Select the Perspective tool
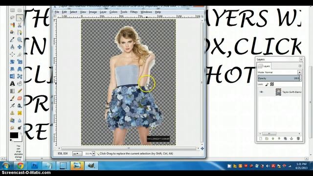This screenshot has width=313, height=176. click(20, 69)
